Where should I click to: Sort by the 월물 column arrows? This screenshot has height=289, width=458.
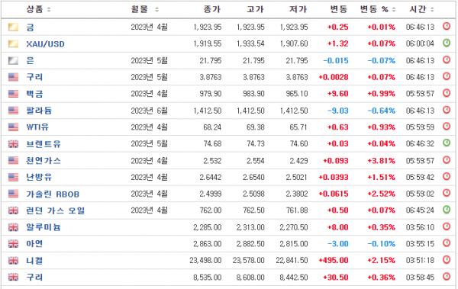(x=156, y=10)
